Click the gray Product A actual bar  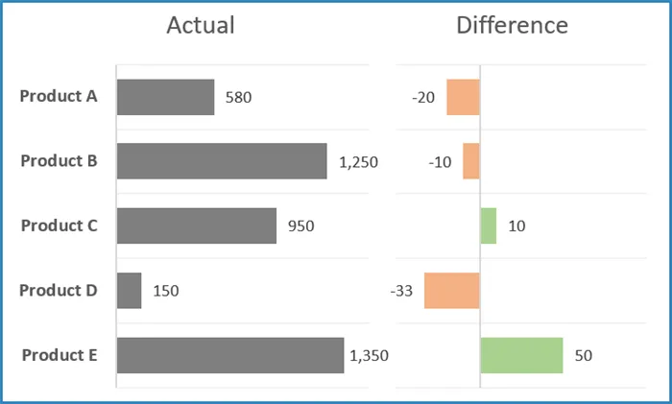click(165, 97)
